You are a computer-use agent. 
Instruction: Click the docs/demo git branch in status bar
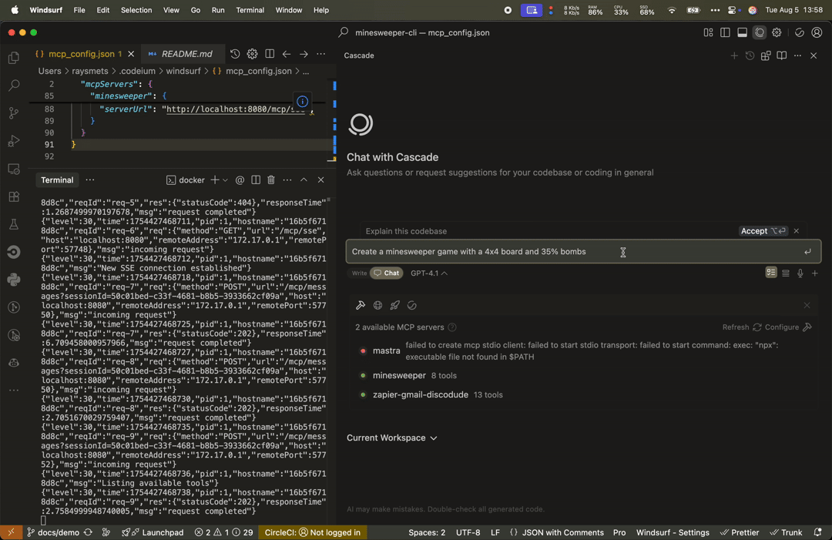point(53,532)
